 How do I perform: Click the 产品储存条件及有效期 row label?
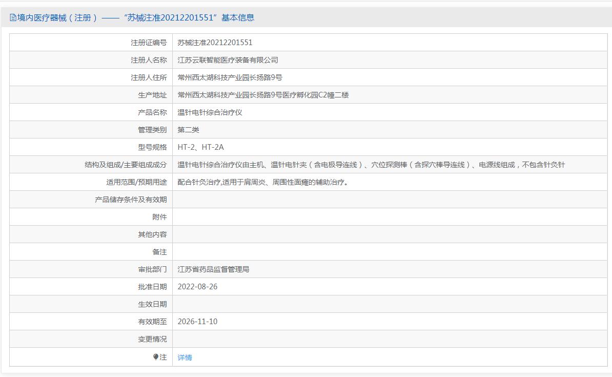(131, 200)
